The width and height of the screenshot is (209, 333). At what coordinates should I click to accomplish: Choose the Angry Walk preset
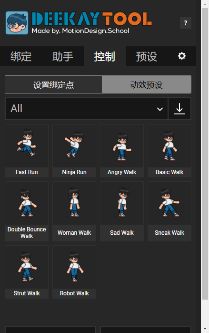click(x=122, y=151)
